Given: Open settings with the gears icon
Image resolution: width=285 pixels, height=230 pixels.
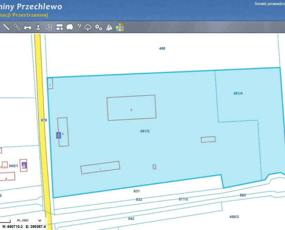Looking at the screenshot, I should click(99, 27).
